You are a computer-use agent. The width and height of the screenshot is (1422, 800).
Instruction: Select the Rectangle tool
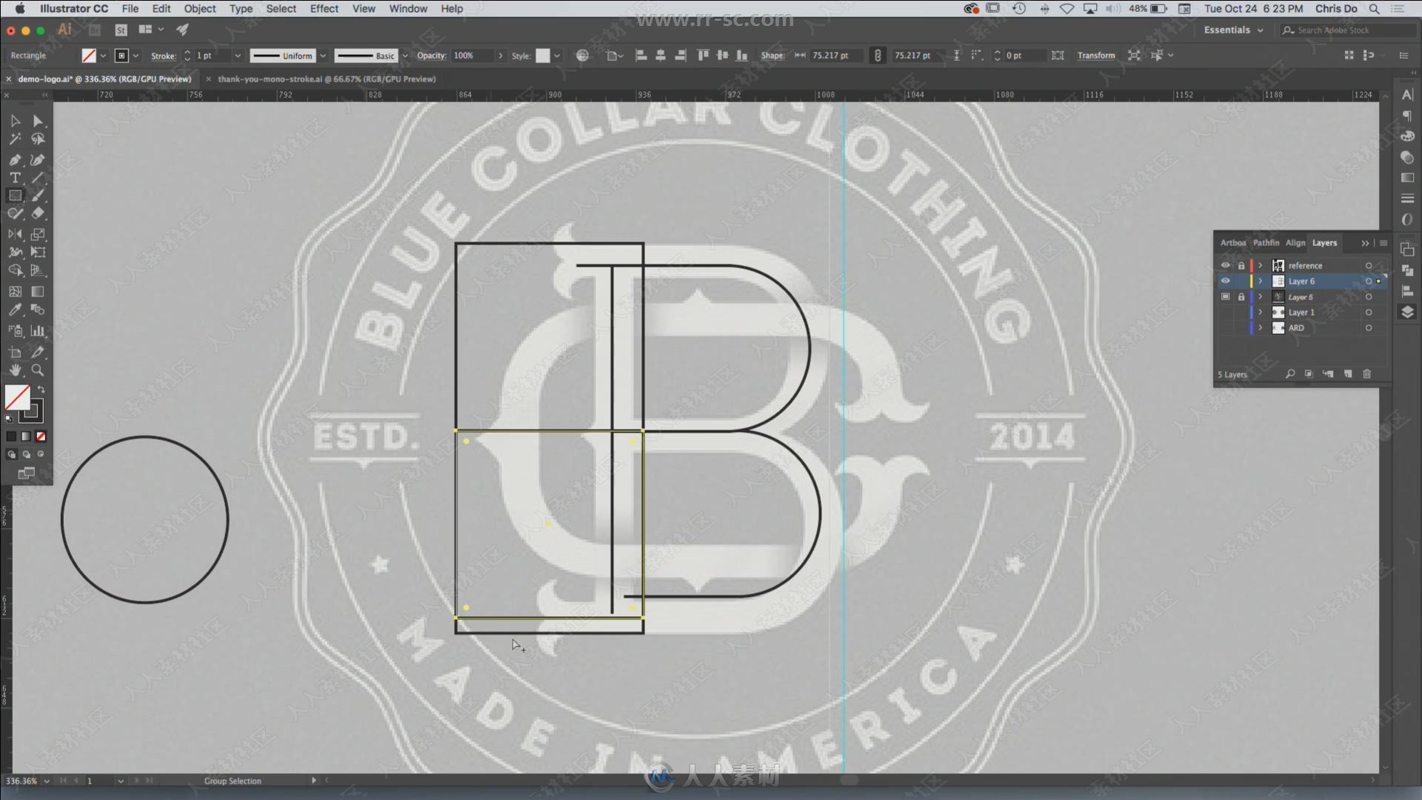(15, 196)
